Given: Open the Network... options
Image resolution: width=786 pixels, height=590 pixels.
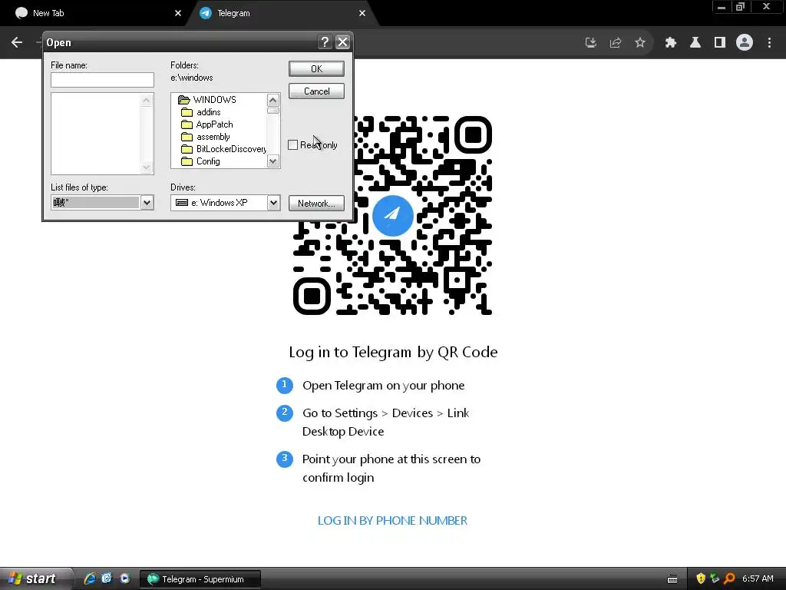Looking at the screenshot, I should [316, 203].
